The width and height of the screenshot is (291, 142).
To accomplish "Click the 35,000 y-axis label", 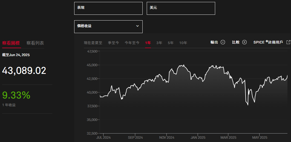I will click(x=92, y=120).
